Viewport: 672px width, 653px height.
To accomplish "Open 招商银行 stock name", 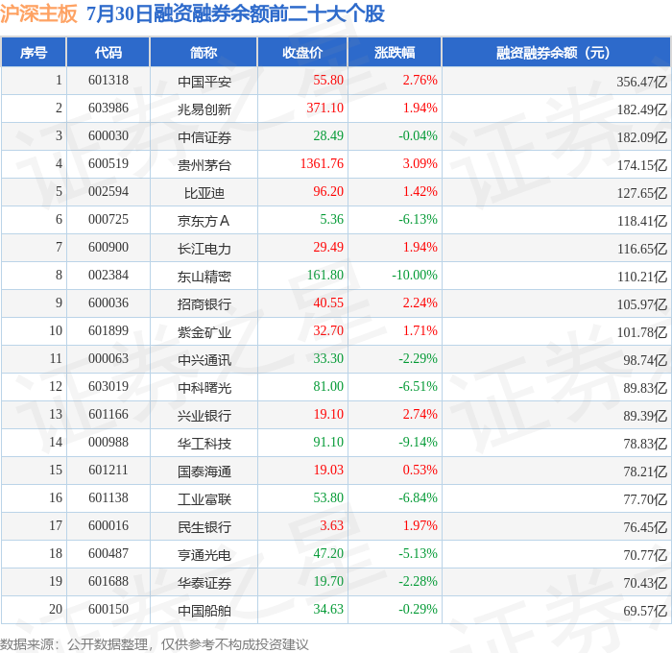I will pyautogui.click(x=204, y=304).
